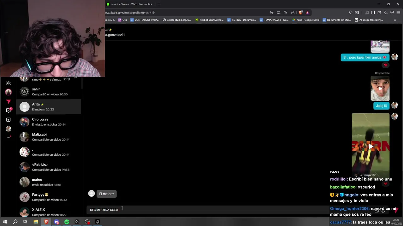
Task: Open the activity inbox icon with notification badge
Action: tap(9, 110)
